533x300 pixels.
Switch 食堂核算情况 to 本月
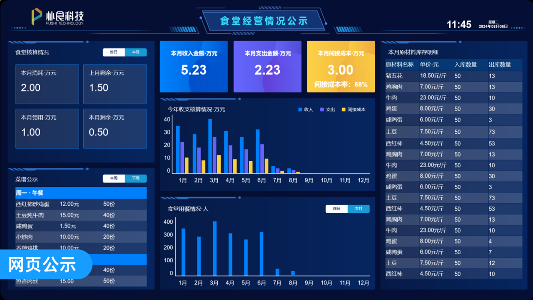[x=136, y=52]
